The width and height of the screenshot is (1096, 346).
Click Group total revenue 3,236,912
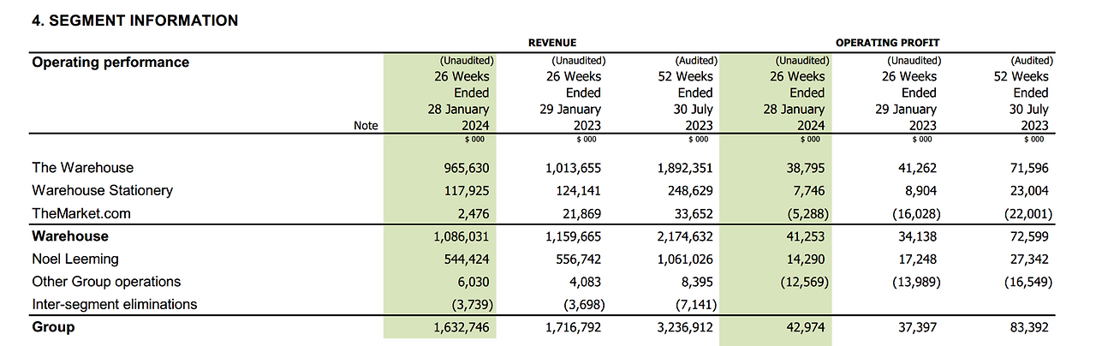pos(683,328)
